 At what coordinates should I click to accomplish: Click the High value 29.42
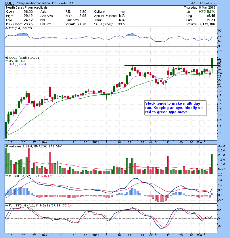pos(28,16)
